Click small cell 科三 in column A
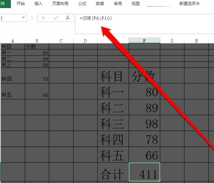This screenshot has height=183, width=214. click(13, 65)
